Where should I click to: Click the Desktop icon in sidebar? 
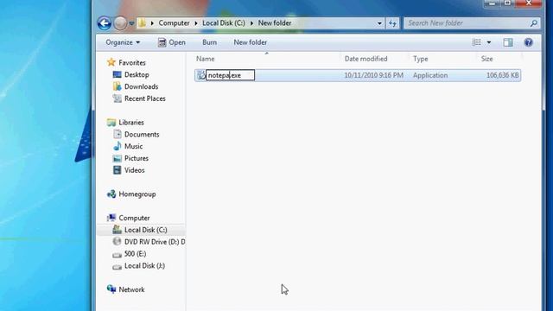pyautogui.click(x=118, y=75)
